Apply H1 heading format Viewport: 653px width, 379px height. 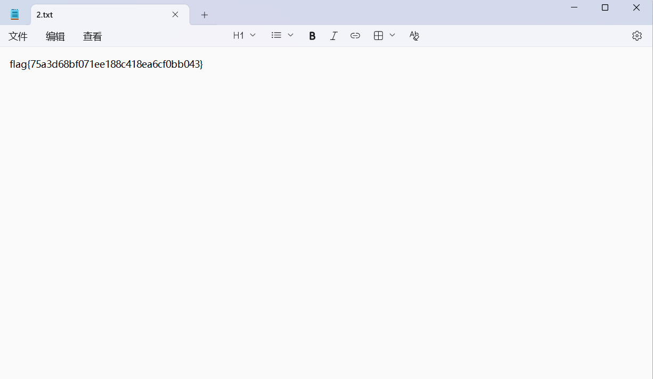point(239,36)
